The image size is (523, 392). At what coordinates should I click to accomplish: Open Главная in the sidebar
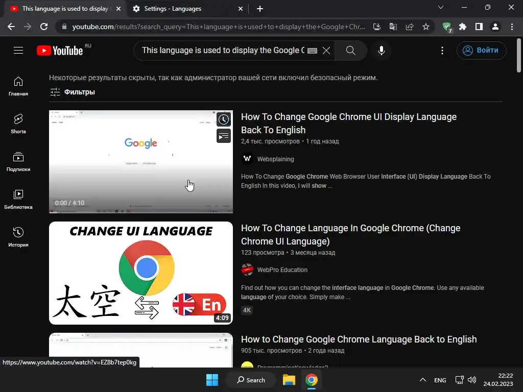[18, 86]
